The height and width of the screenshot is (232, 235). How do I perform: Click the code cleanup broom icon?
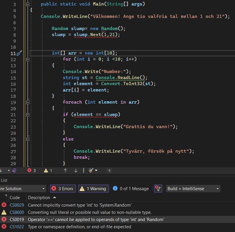click(x=91, y=170)
